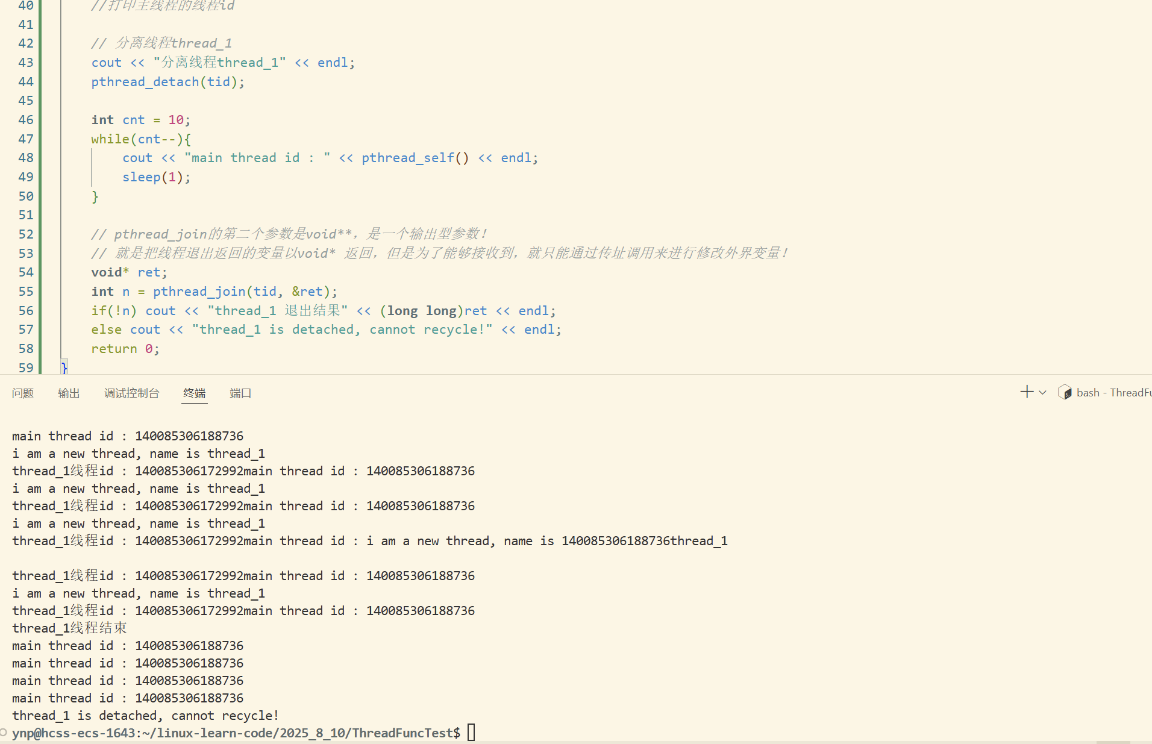1152x744 pixels.
Task: Click the 'int cnt = 10;' declaration
Action: [140, 120]
